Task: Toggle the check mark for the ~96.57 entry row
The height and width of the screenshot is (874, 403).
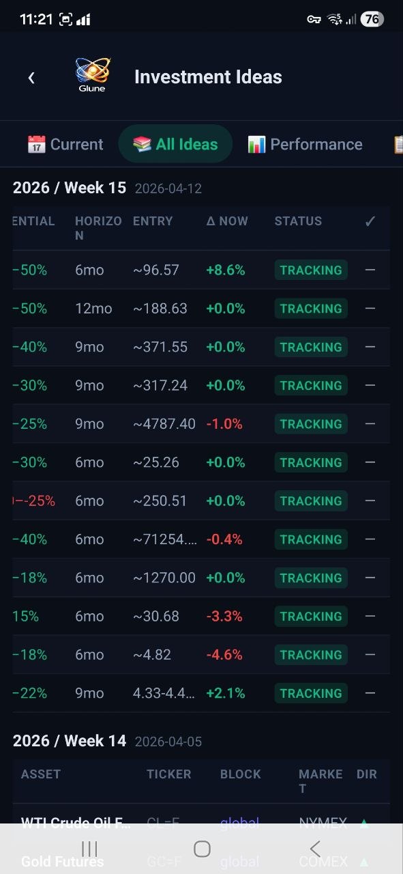Action: point(370,270)
